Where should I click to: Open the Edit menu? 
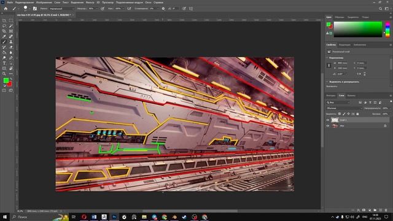(25, 2)
